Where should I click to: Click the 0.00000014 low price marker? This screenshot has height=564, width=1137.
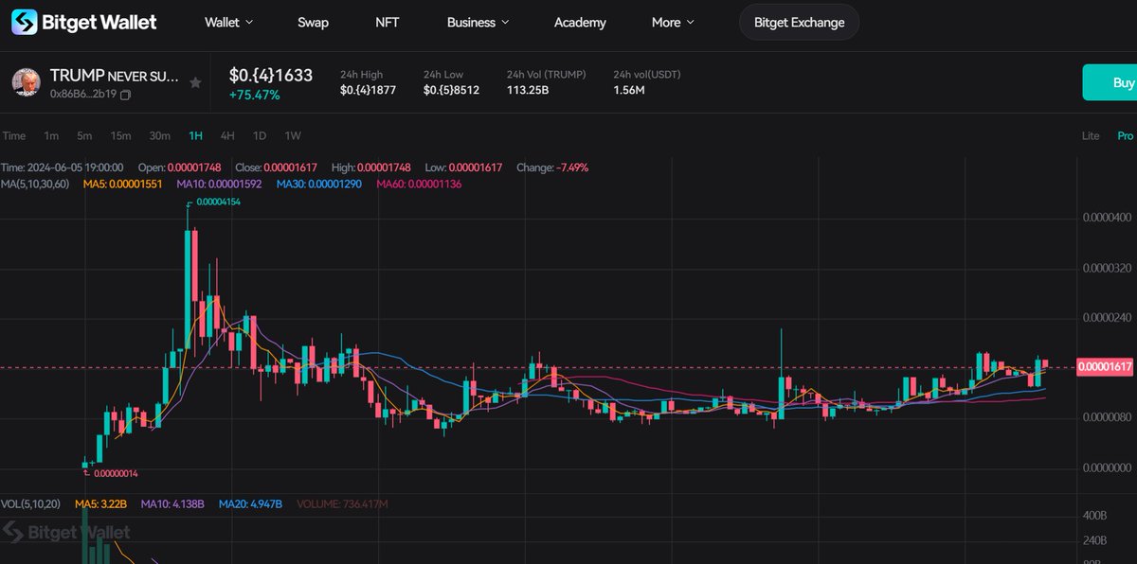[x=117, y=473]
